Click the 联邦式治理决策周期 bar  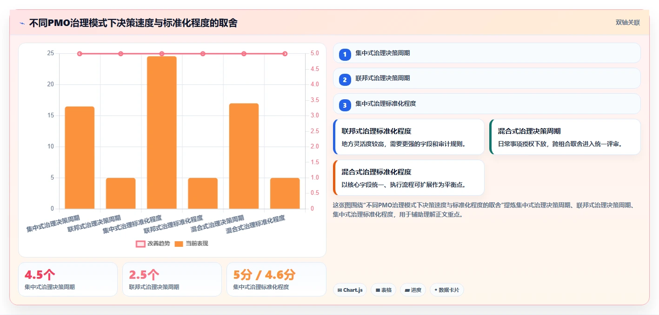[120, 193]
